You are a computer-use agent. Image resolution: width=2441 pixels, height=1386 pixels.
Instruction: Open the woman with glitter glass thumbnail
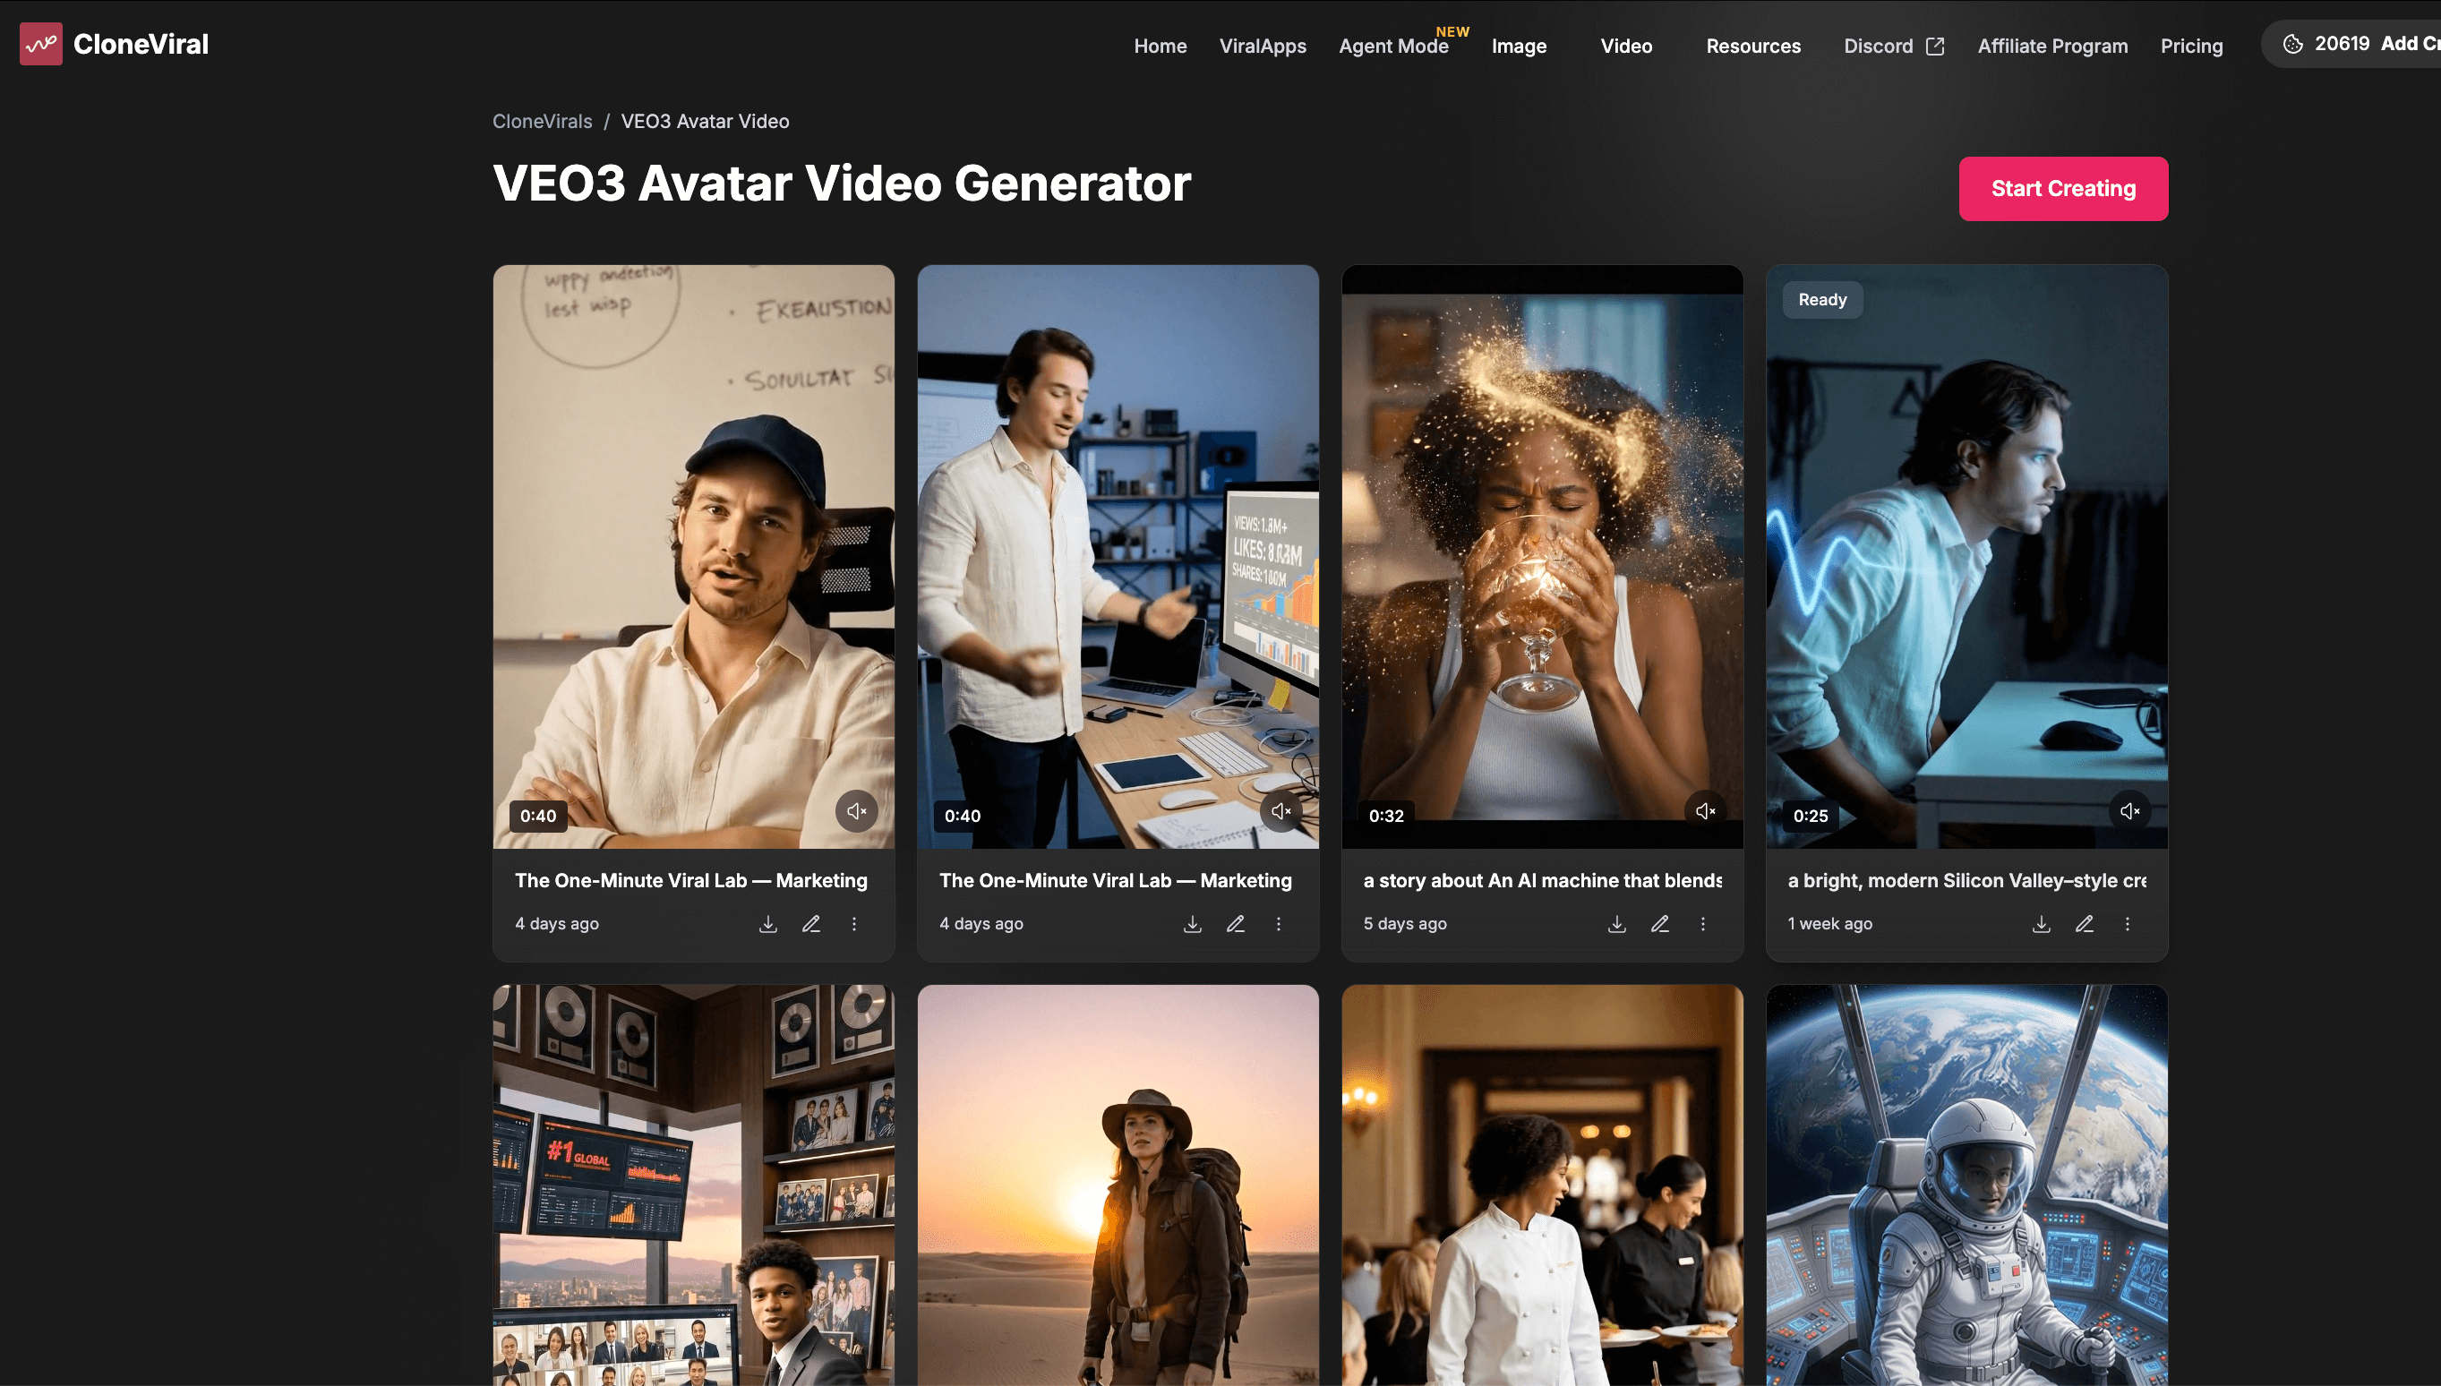point(1543,557)
